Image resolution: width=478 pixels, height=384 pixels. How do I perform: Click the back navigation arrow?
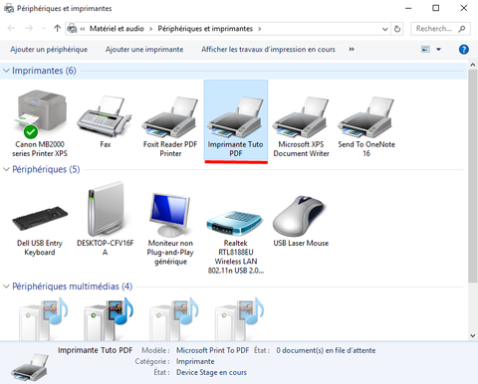coord(11,29)
